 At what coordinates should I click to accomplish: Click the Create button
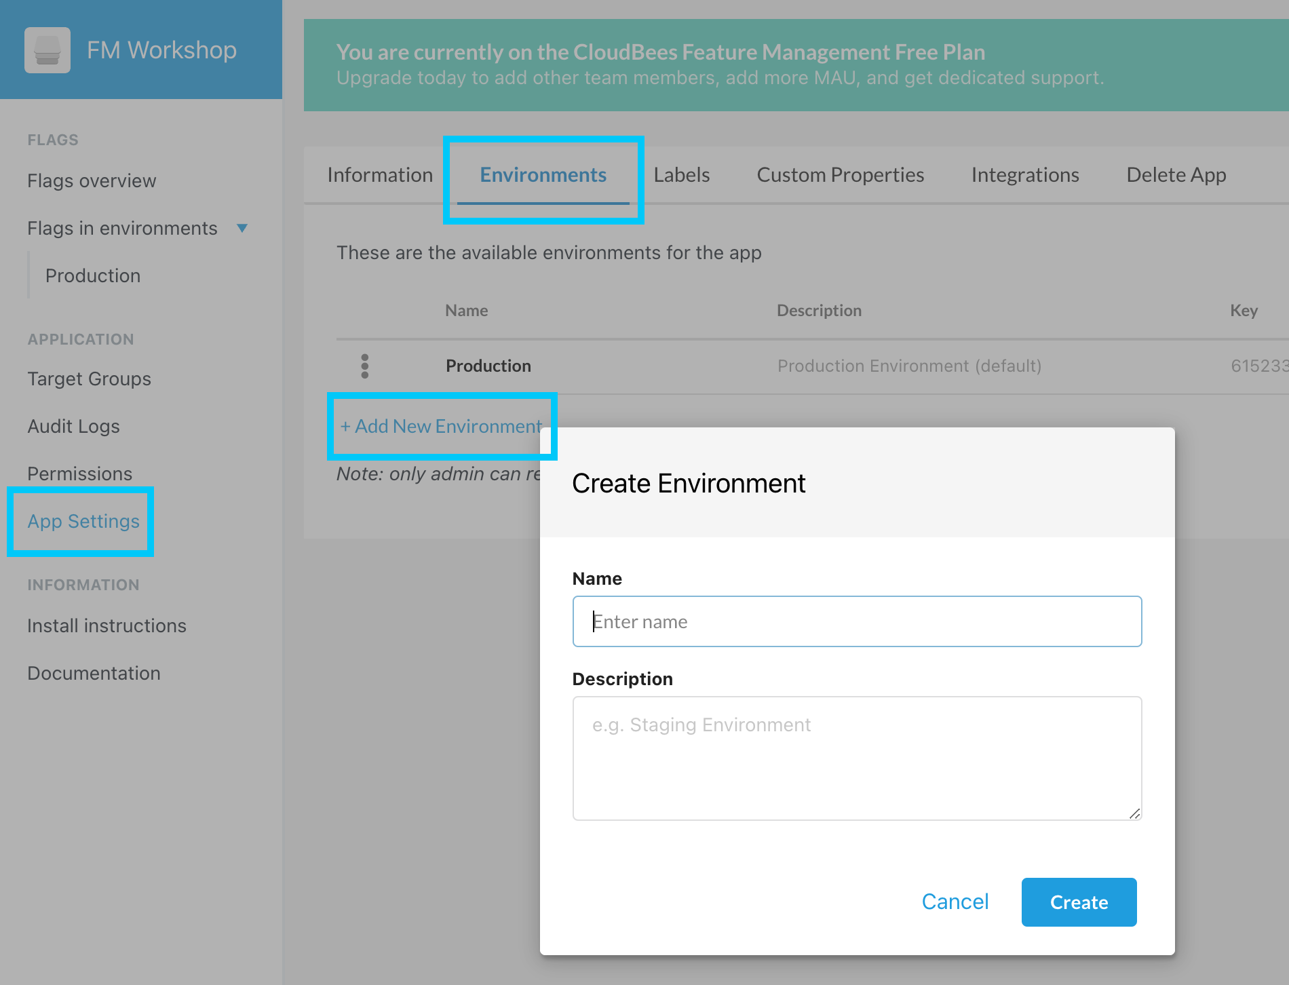(1078, 902)
